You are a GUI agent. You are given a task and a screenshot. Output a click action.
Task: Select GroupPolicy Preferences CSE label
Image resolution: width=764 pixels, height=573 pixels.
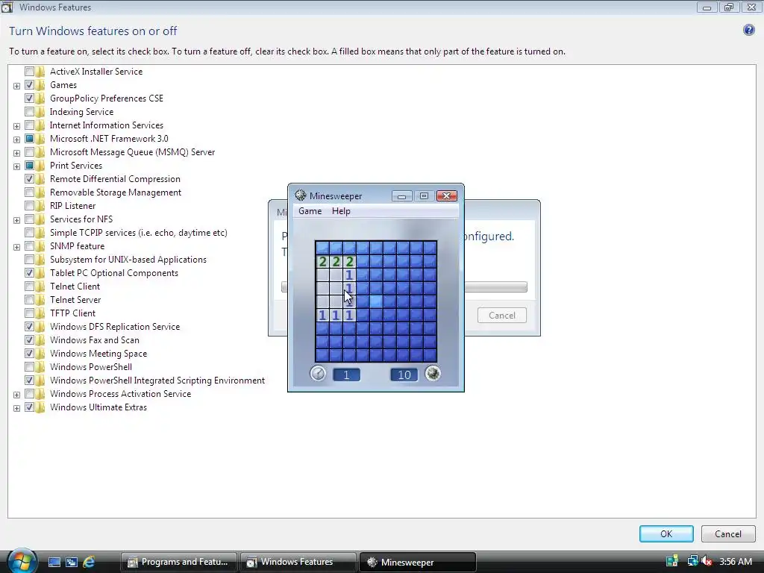pyautogui.click(x=107, y=98)
